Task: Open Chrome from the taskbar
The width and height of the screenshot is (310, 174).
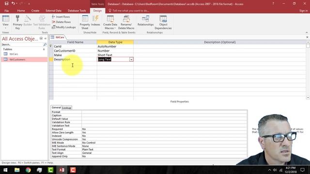Action: click(x=28, y=170)
